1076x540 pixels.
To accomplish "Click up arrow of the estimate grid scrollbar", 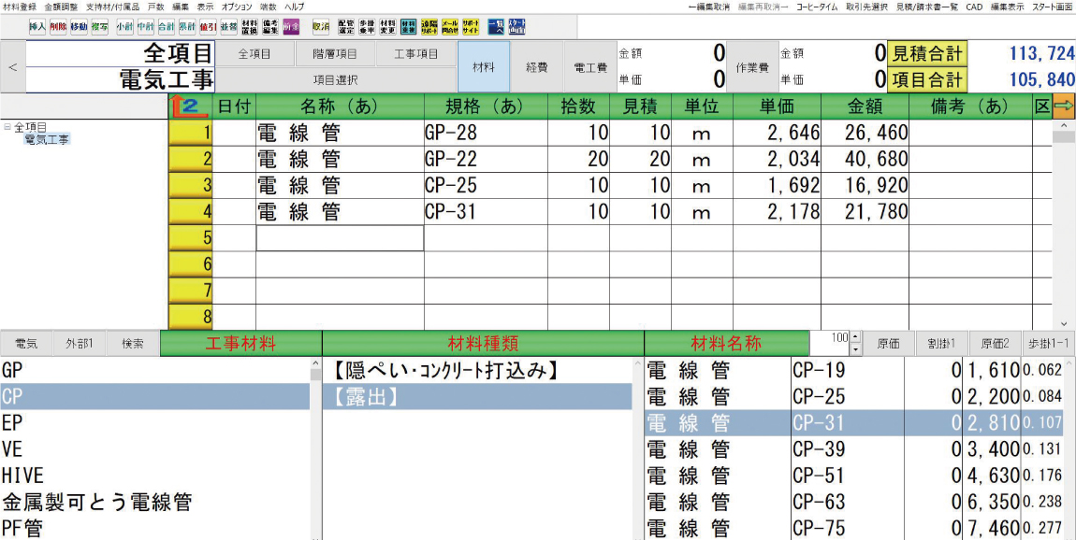I will 1065,127.
